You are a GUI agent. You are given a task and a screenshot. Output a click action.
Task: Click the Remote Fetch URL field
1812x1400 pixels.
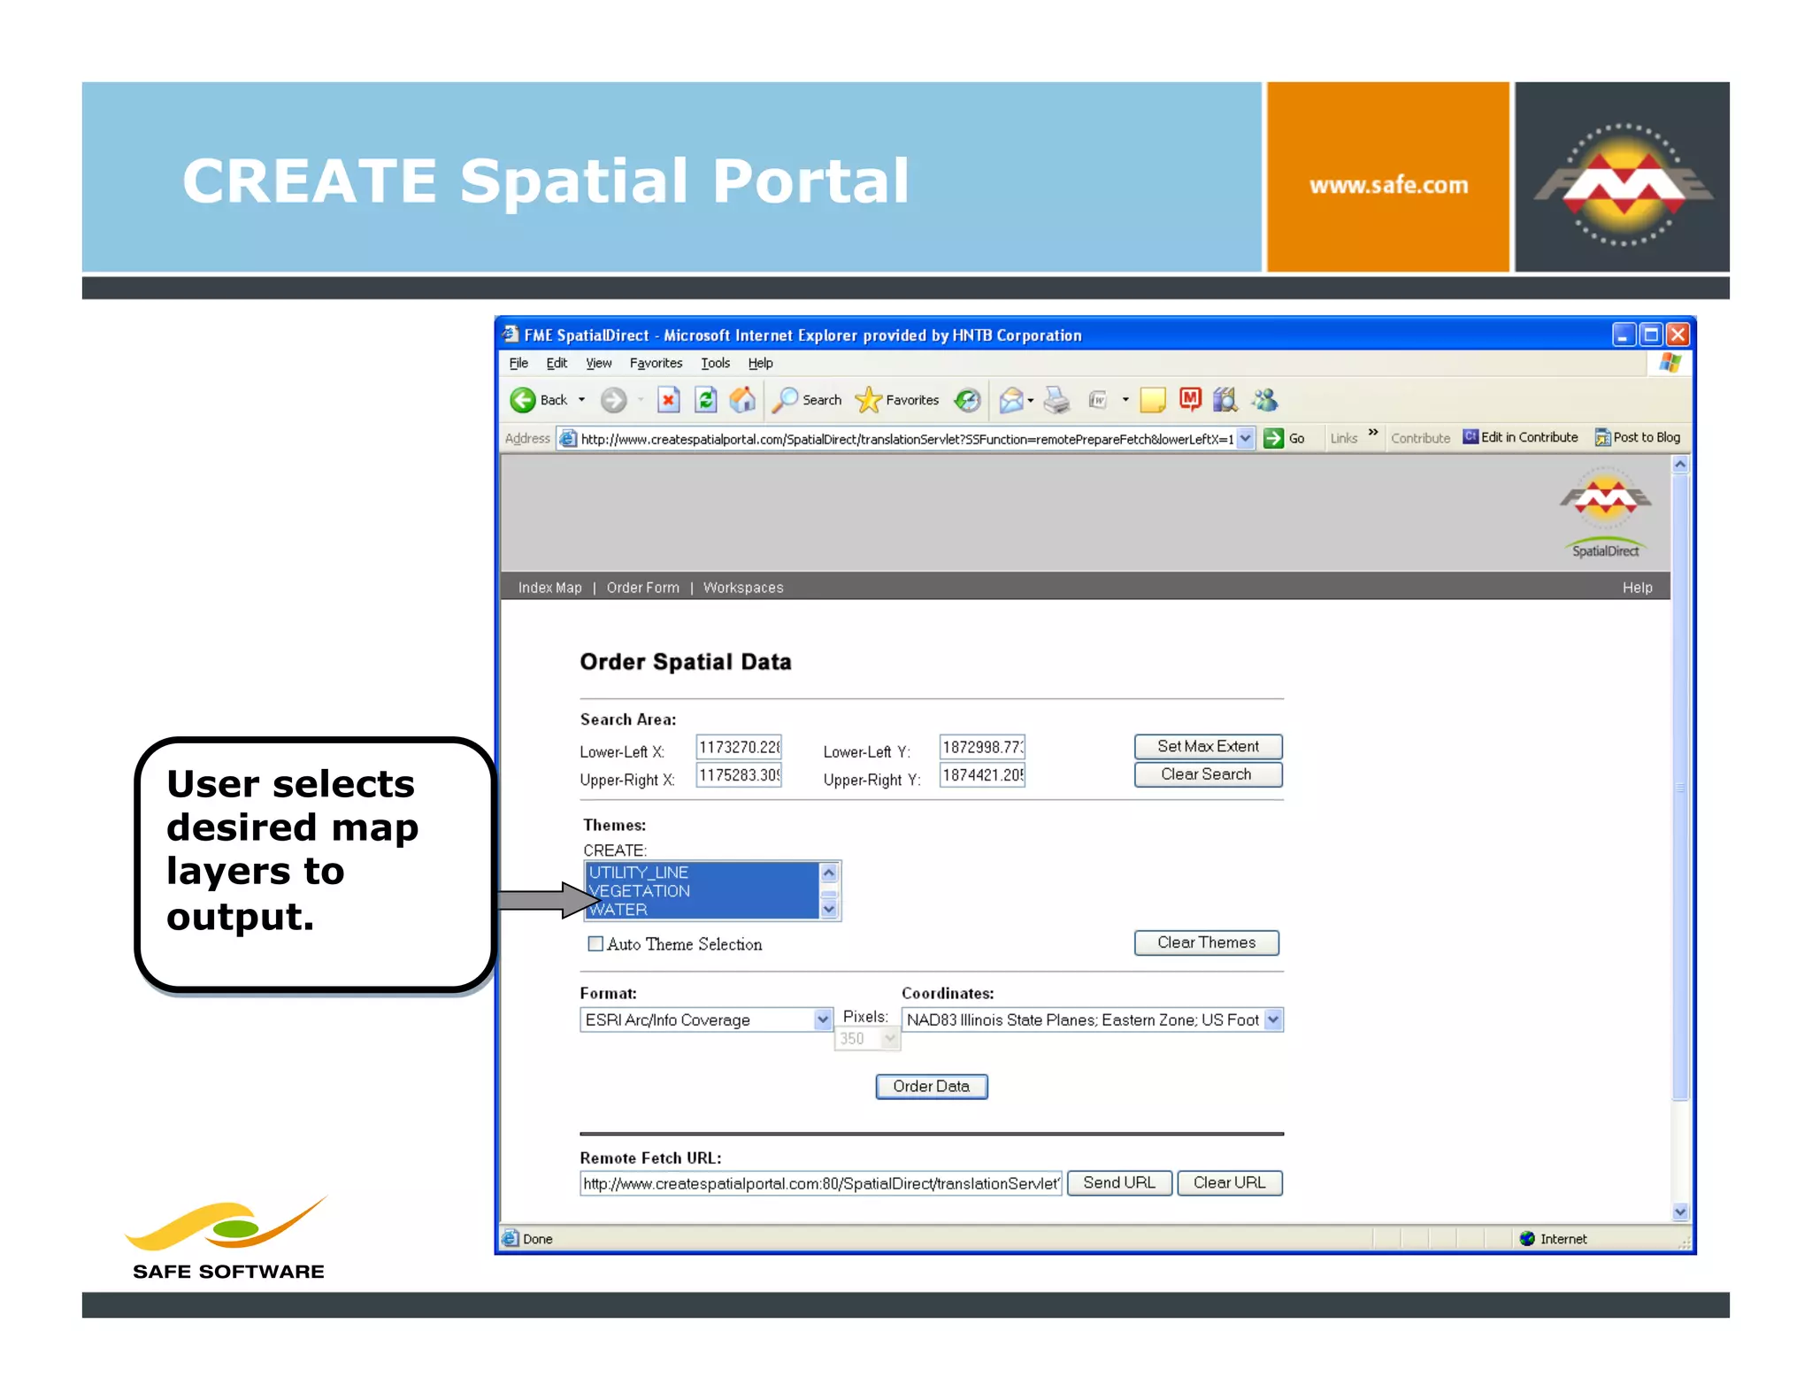[x=820, y=1183]
